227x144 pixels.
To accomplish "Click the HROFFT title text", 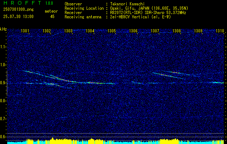I will coord(22,3).
